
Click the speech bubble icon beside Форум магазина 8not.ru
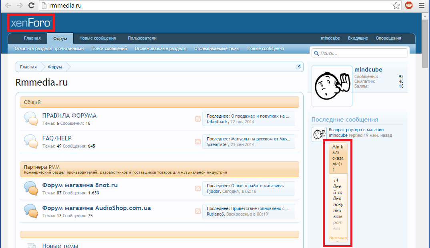click(x=31, y=188)
